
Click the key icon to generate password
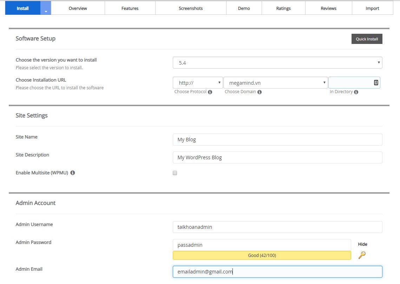point(362,255)
